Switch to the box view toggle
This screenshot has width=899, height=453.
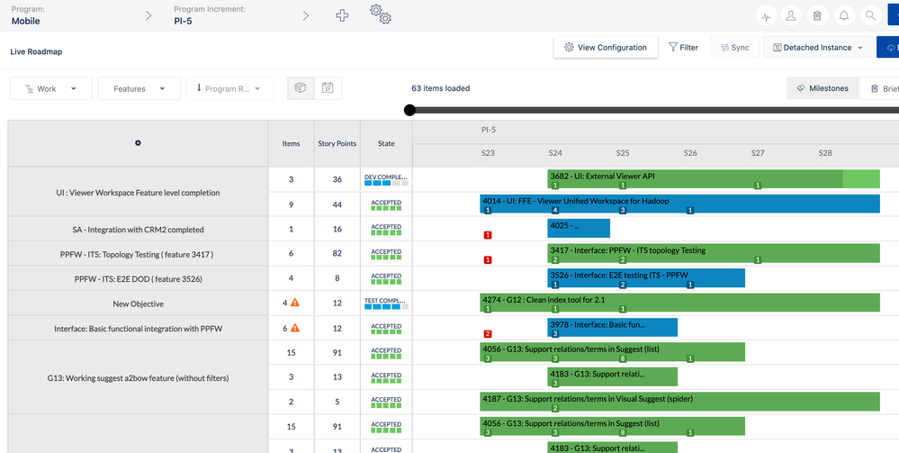(301, 88)
